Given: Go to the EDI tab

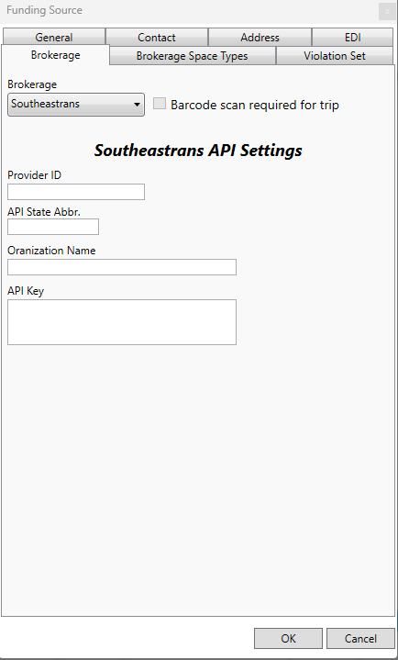Looking at the screenshot, I should click(x=352, y=38).
